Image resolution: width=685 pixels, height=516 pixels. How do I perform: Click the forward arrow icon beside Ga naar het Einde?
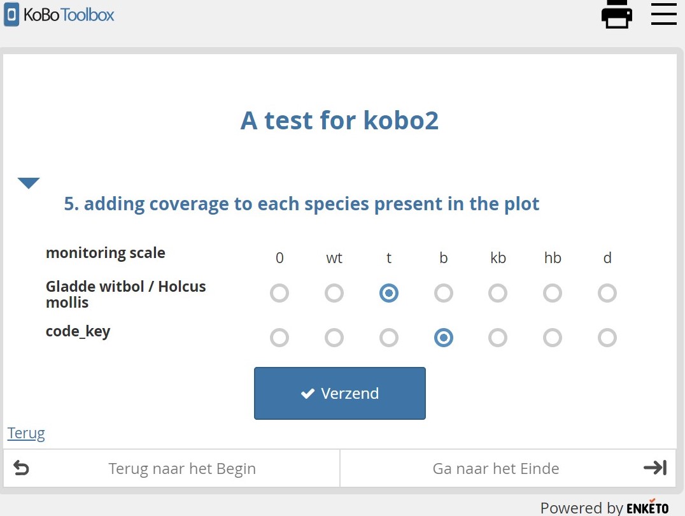[654, 468]
